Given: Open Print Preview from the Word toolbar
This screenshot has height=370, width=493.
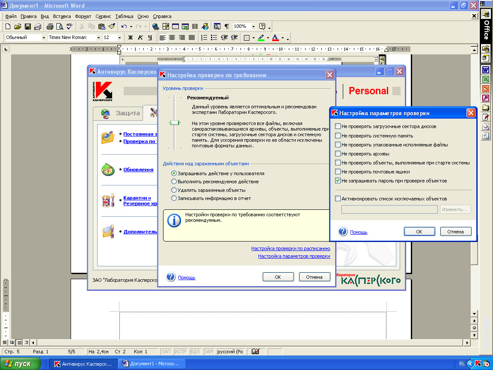Looking at the screenshot, I should tap(59, 27).
